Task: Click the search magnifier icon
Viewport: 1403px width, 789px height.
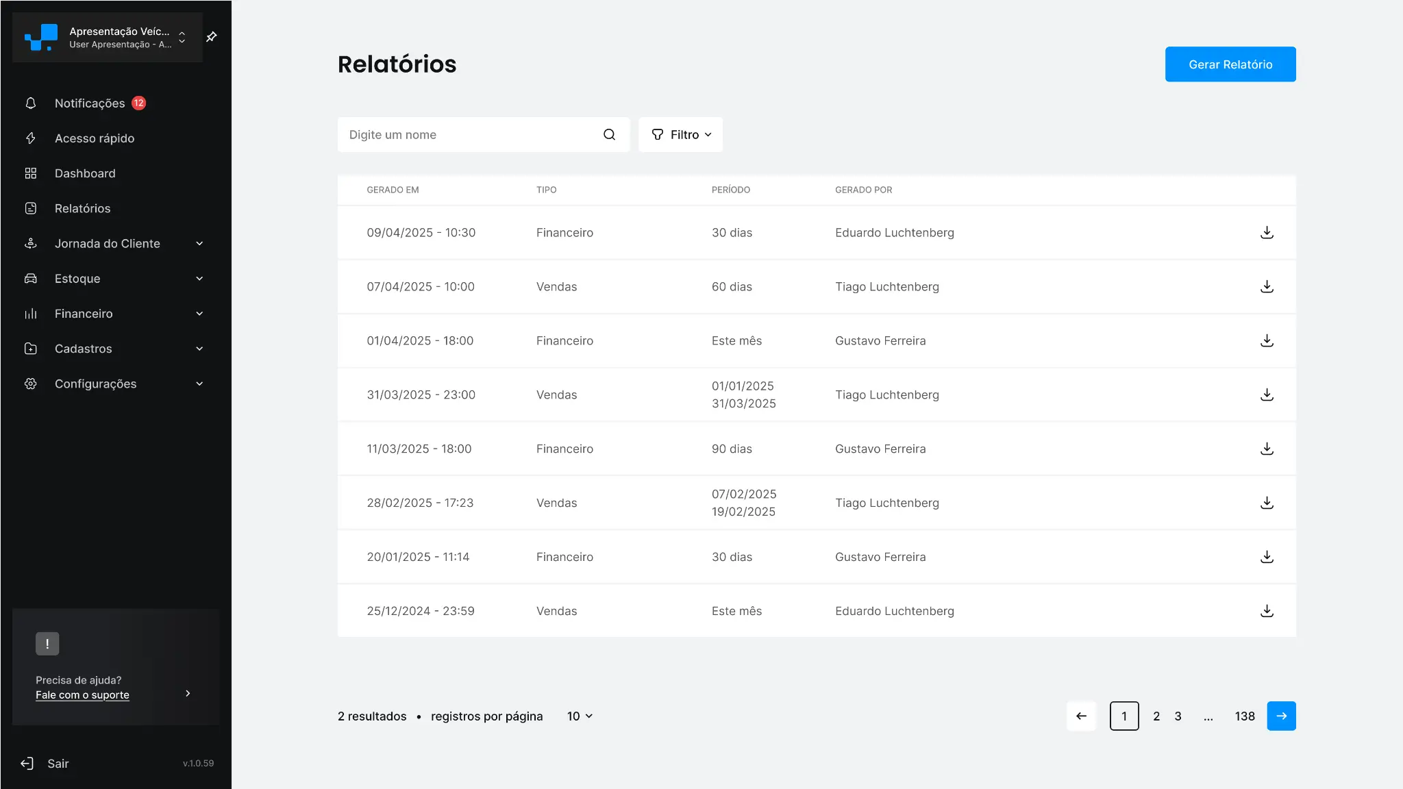Action: pos(609,135)
